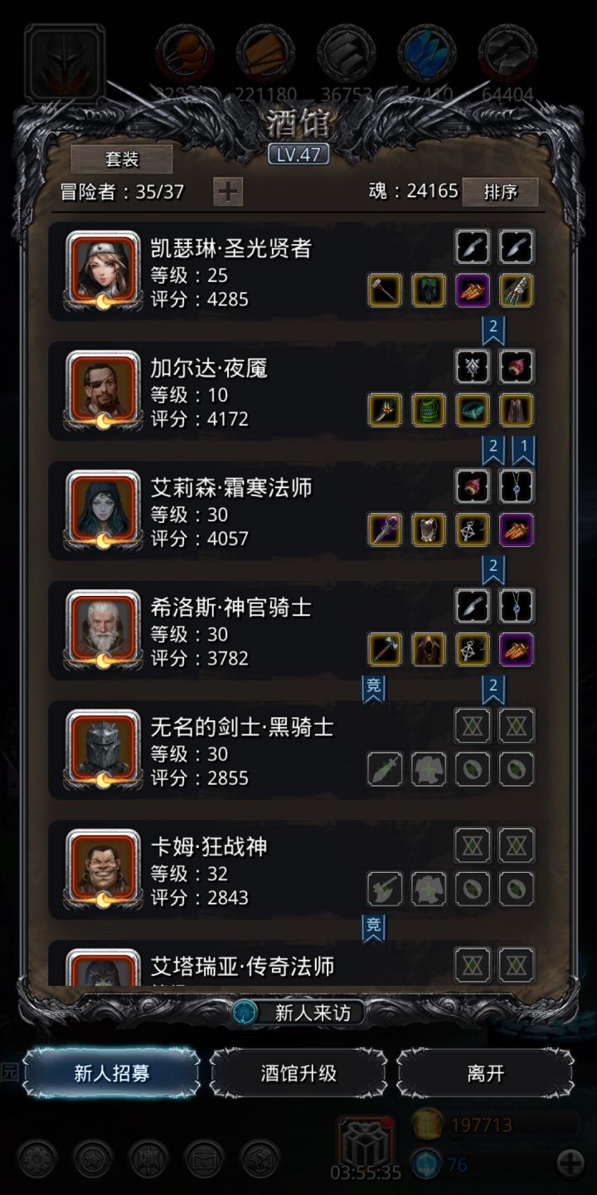Tap empty armor slot of 卡姆·狂战神
The width and height of the screenshot is (597, 1195).
pyautogui.click(x=429, y=889)
